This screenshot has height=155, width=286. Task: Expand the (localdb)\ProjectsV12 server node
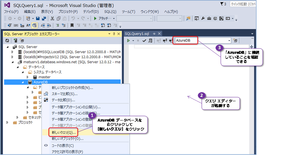pos(13,57)
